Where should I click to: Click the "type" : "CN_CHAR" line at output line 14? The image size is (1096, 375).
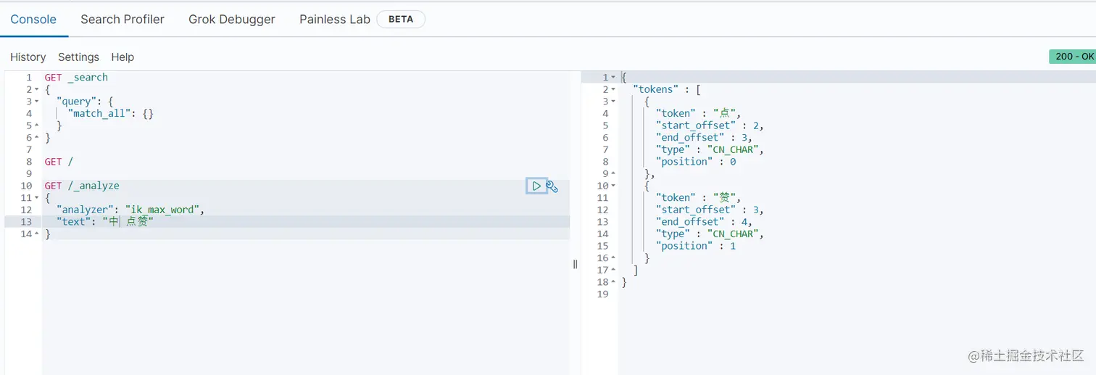[x=710, y=234]
